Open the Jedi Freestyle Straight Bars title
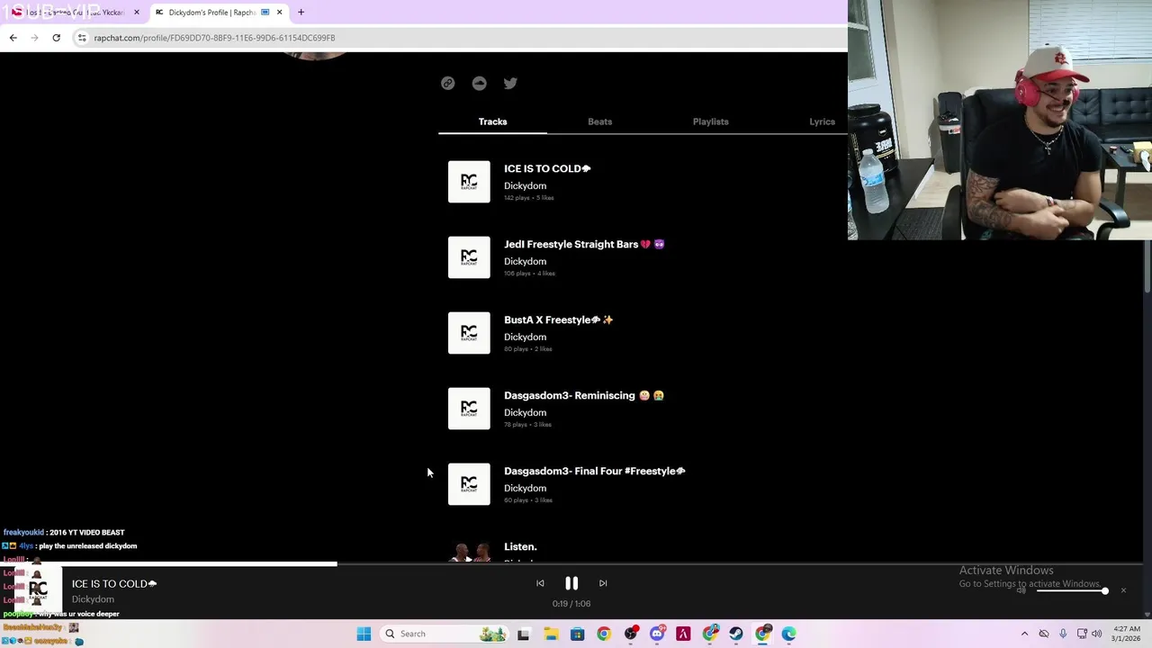This screenshot has width=1152, height=648. 584,244
